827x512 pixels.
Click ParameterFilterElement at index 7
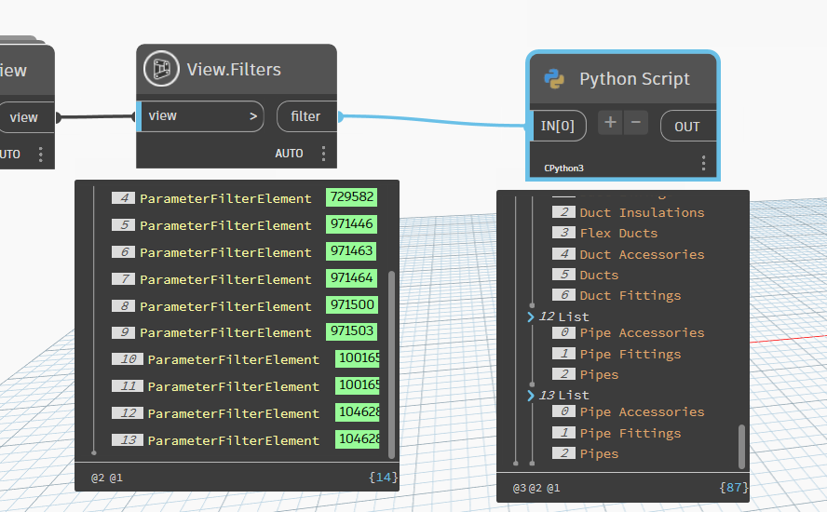coord(225,279)
